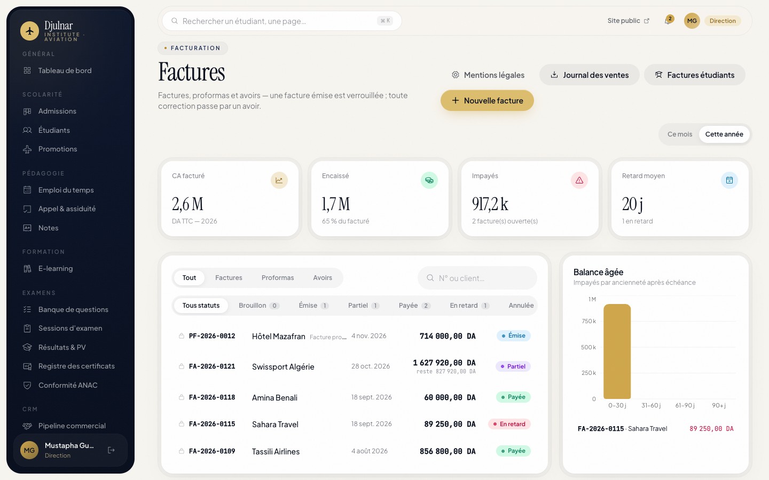Switch to the Avoirs tab
The width and height of the screenshot is (769, 480).
(323, 278)
